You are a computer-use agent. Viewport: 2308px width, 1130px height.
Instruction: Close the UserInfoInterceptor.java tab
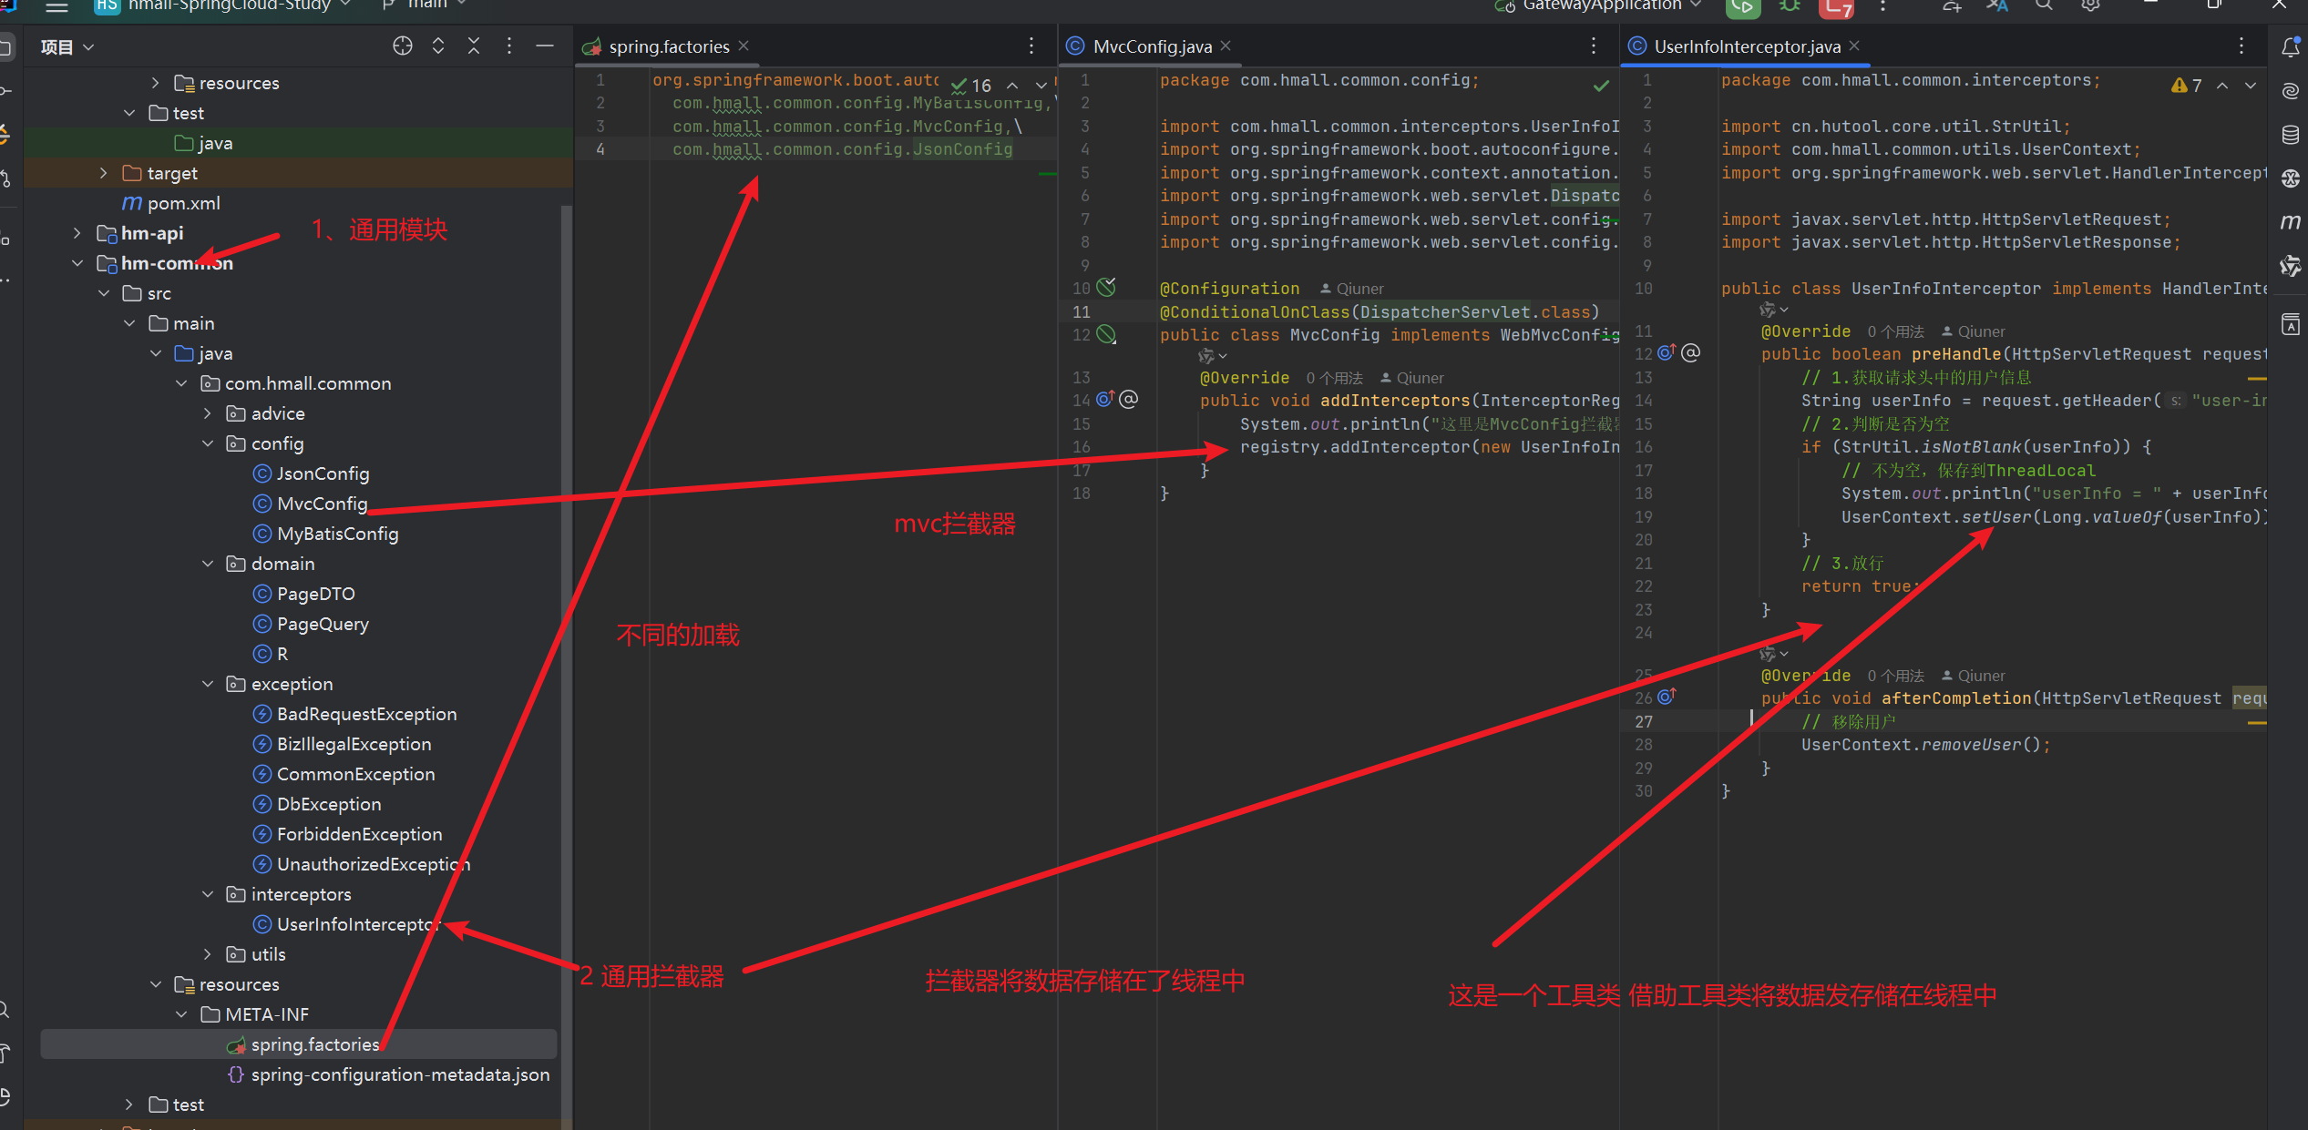(x=1854, y=46)
